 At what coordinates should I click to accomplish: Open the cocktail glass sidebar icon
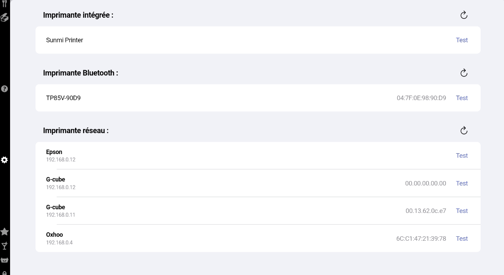coord(4,246)
